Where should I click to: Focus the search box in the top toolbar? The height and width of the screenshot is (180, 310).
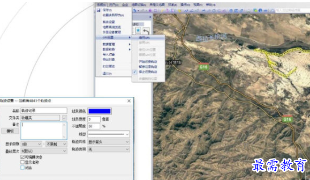[292, 10]
